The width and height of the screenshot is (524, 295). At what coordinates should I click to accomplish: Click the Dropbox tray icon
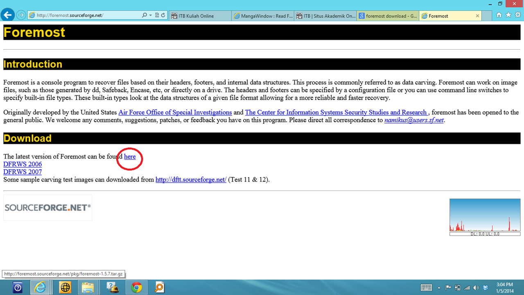[x=486, y=287]
